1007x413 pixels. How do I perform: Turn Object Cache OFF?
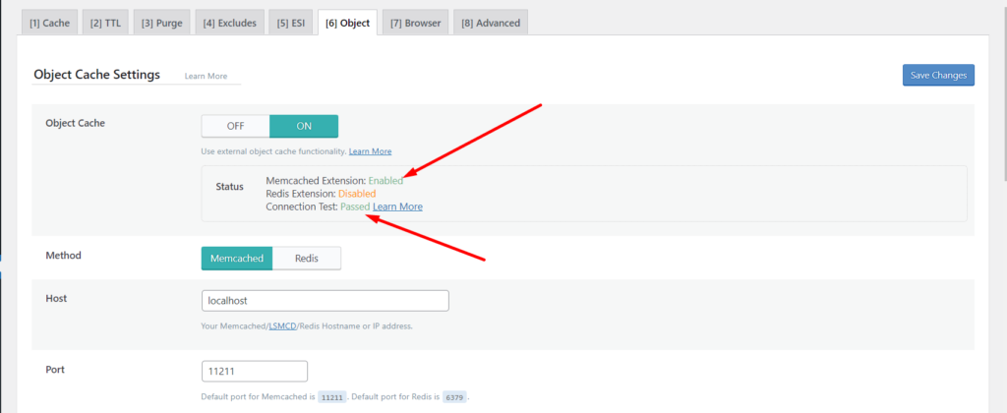click(x=236, y=126)
